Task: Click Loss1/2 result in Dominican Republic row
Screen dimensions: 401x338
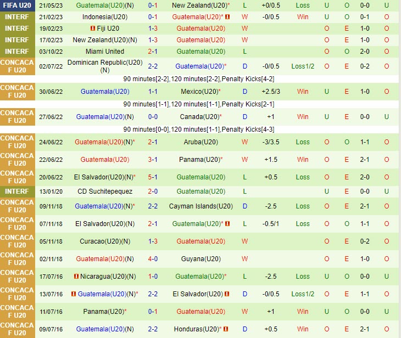Action: point(303,66)
